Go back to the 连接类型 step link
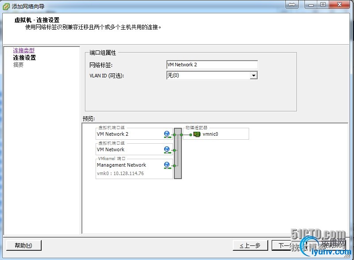Image resolution: width=354 pixels, height=260 pixels. (24, 50)
